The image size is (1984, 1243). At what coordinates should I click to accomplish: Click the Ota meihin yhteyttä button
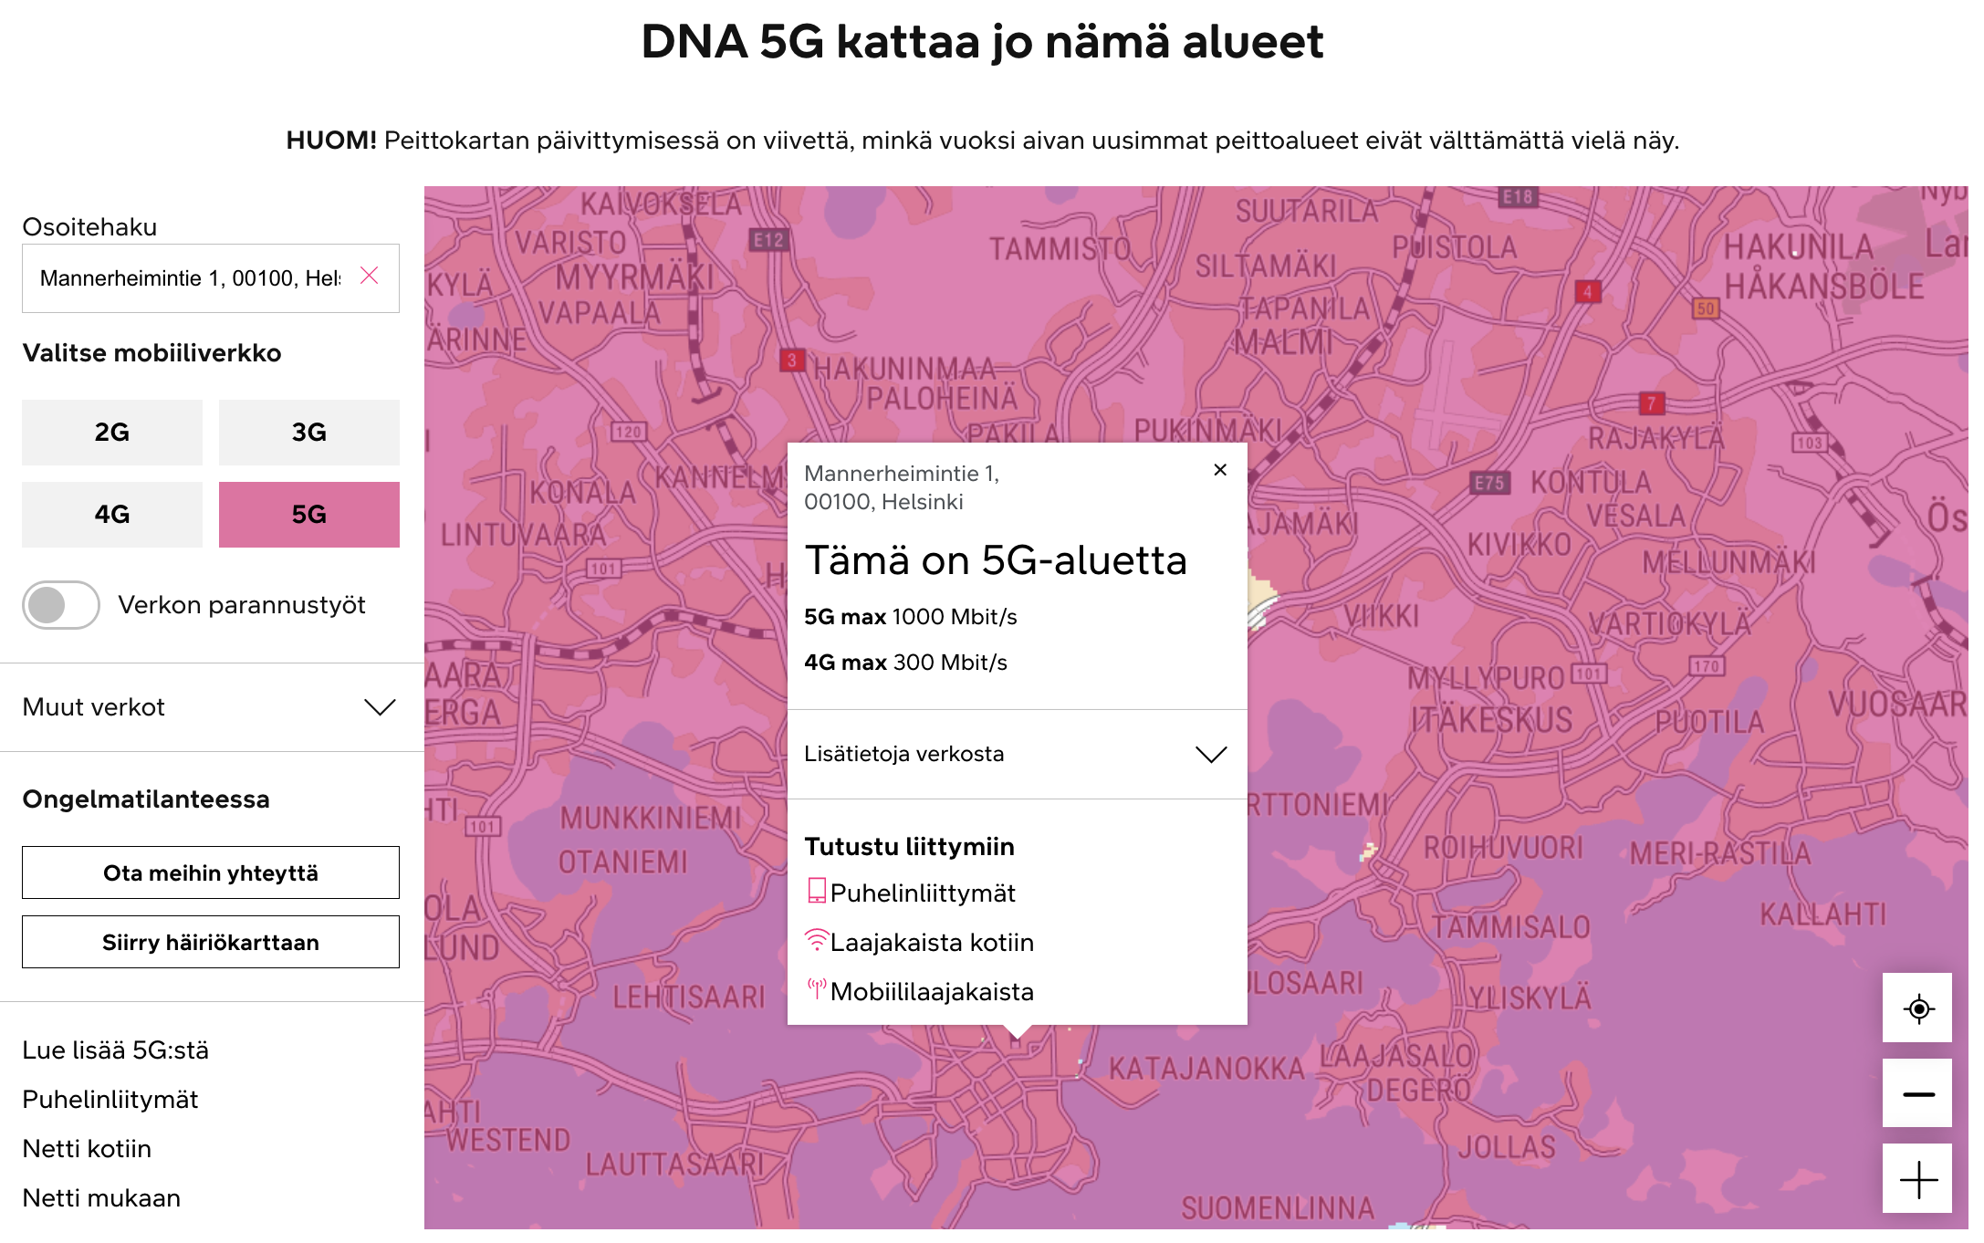[210, 872]
